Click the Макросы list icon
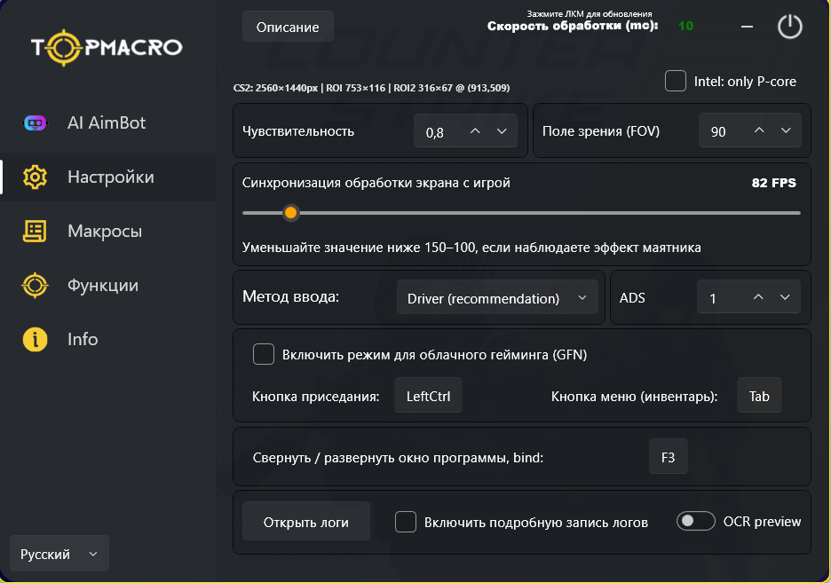Viewport: 831px width, 583px height. coord(35,232)
